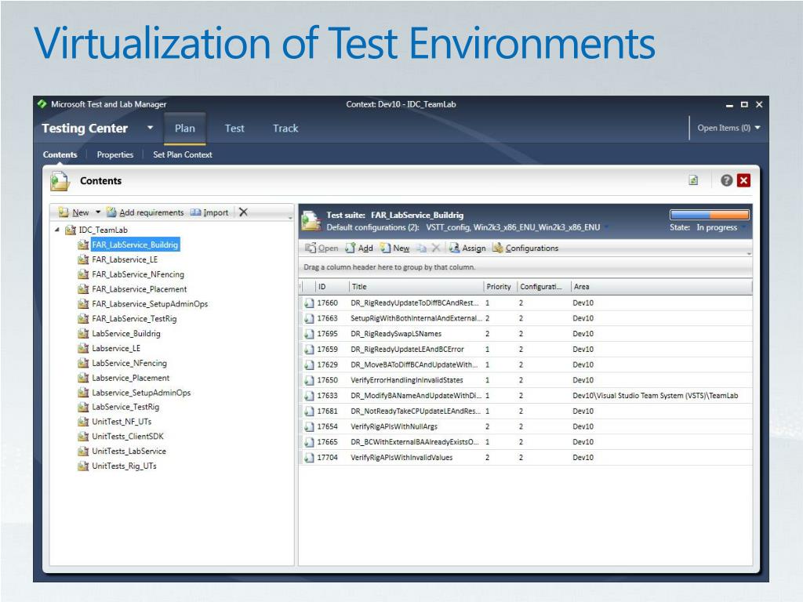
Task: Switch to the Track tab
Action: click(285, 128)
